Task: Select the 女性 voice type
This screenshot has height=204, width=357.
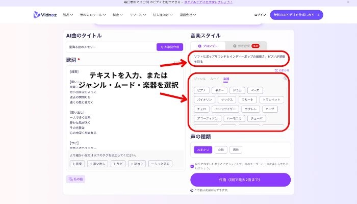Action: tap(221, 150)
